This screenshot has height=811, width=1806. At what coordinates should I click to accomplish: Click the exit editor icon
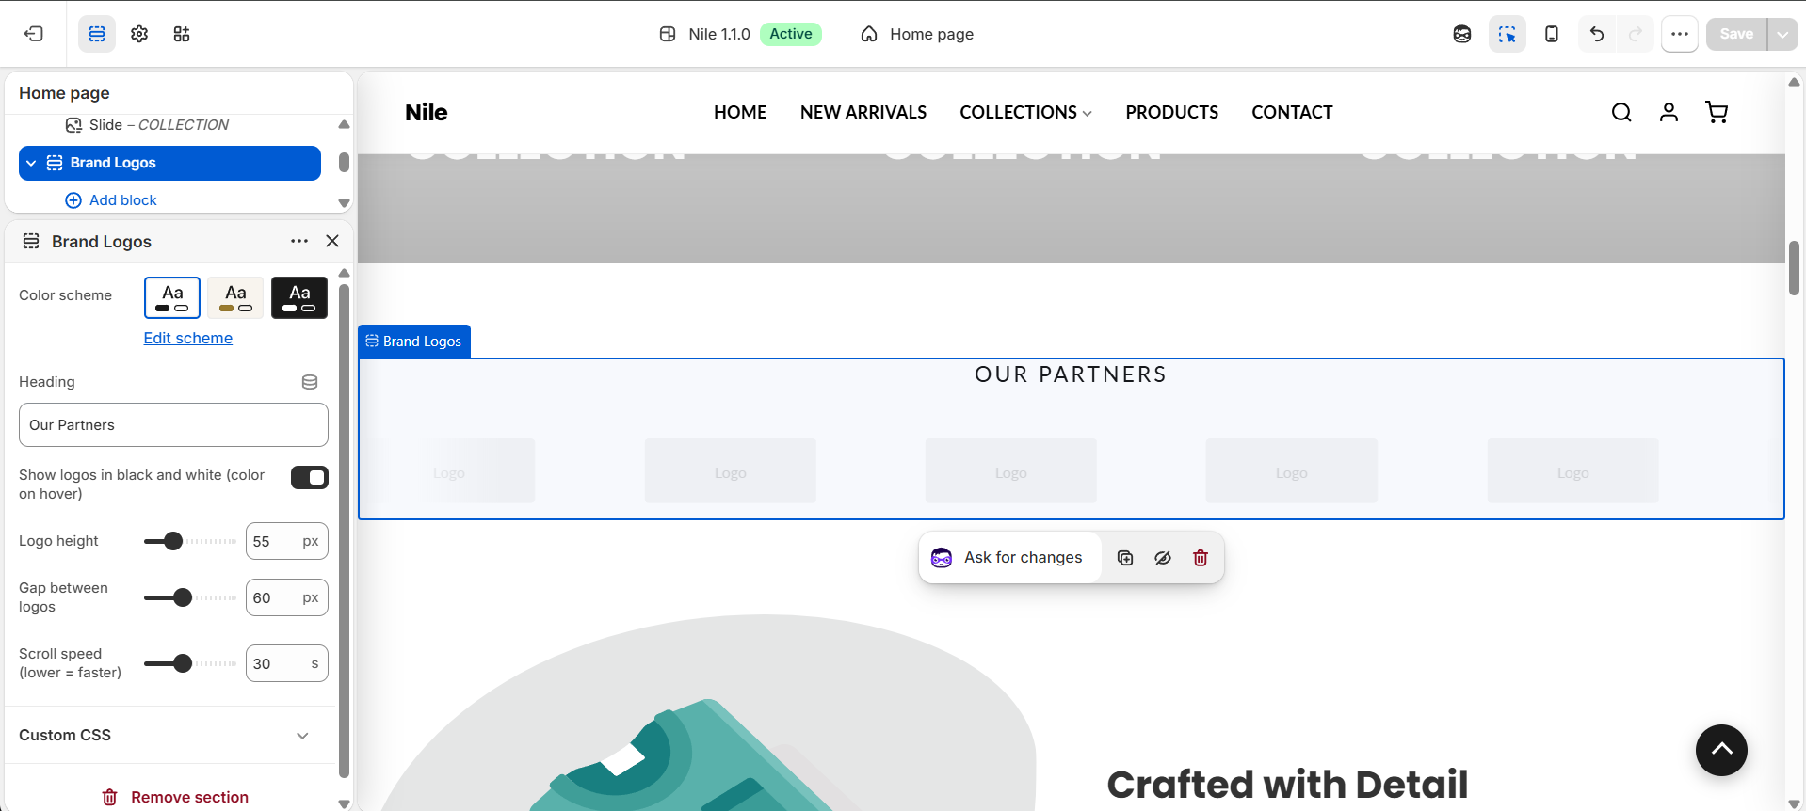tap(34, 34)
